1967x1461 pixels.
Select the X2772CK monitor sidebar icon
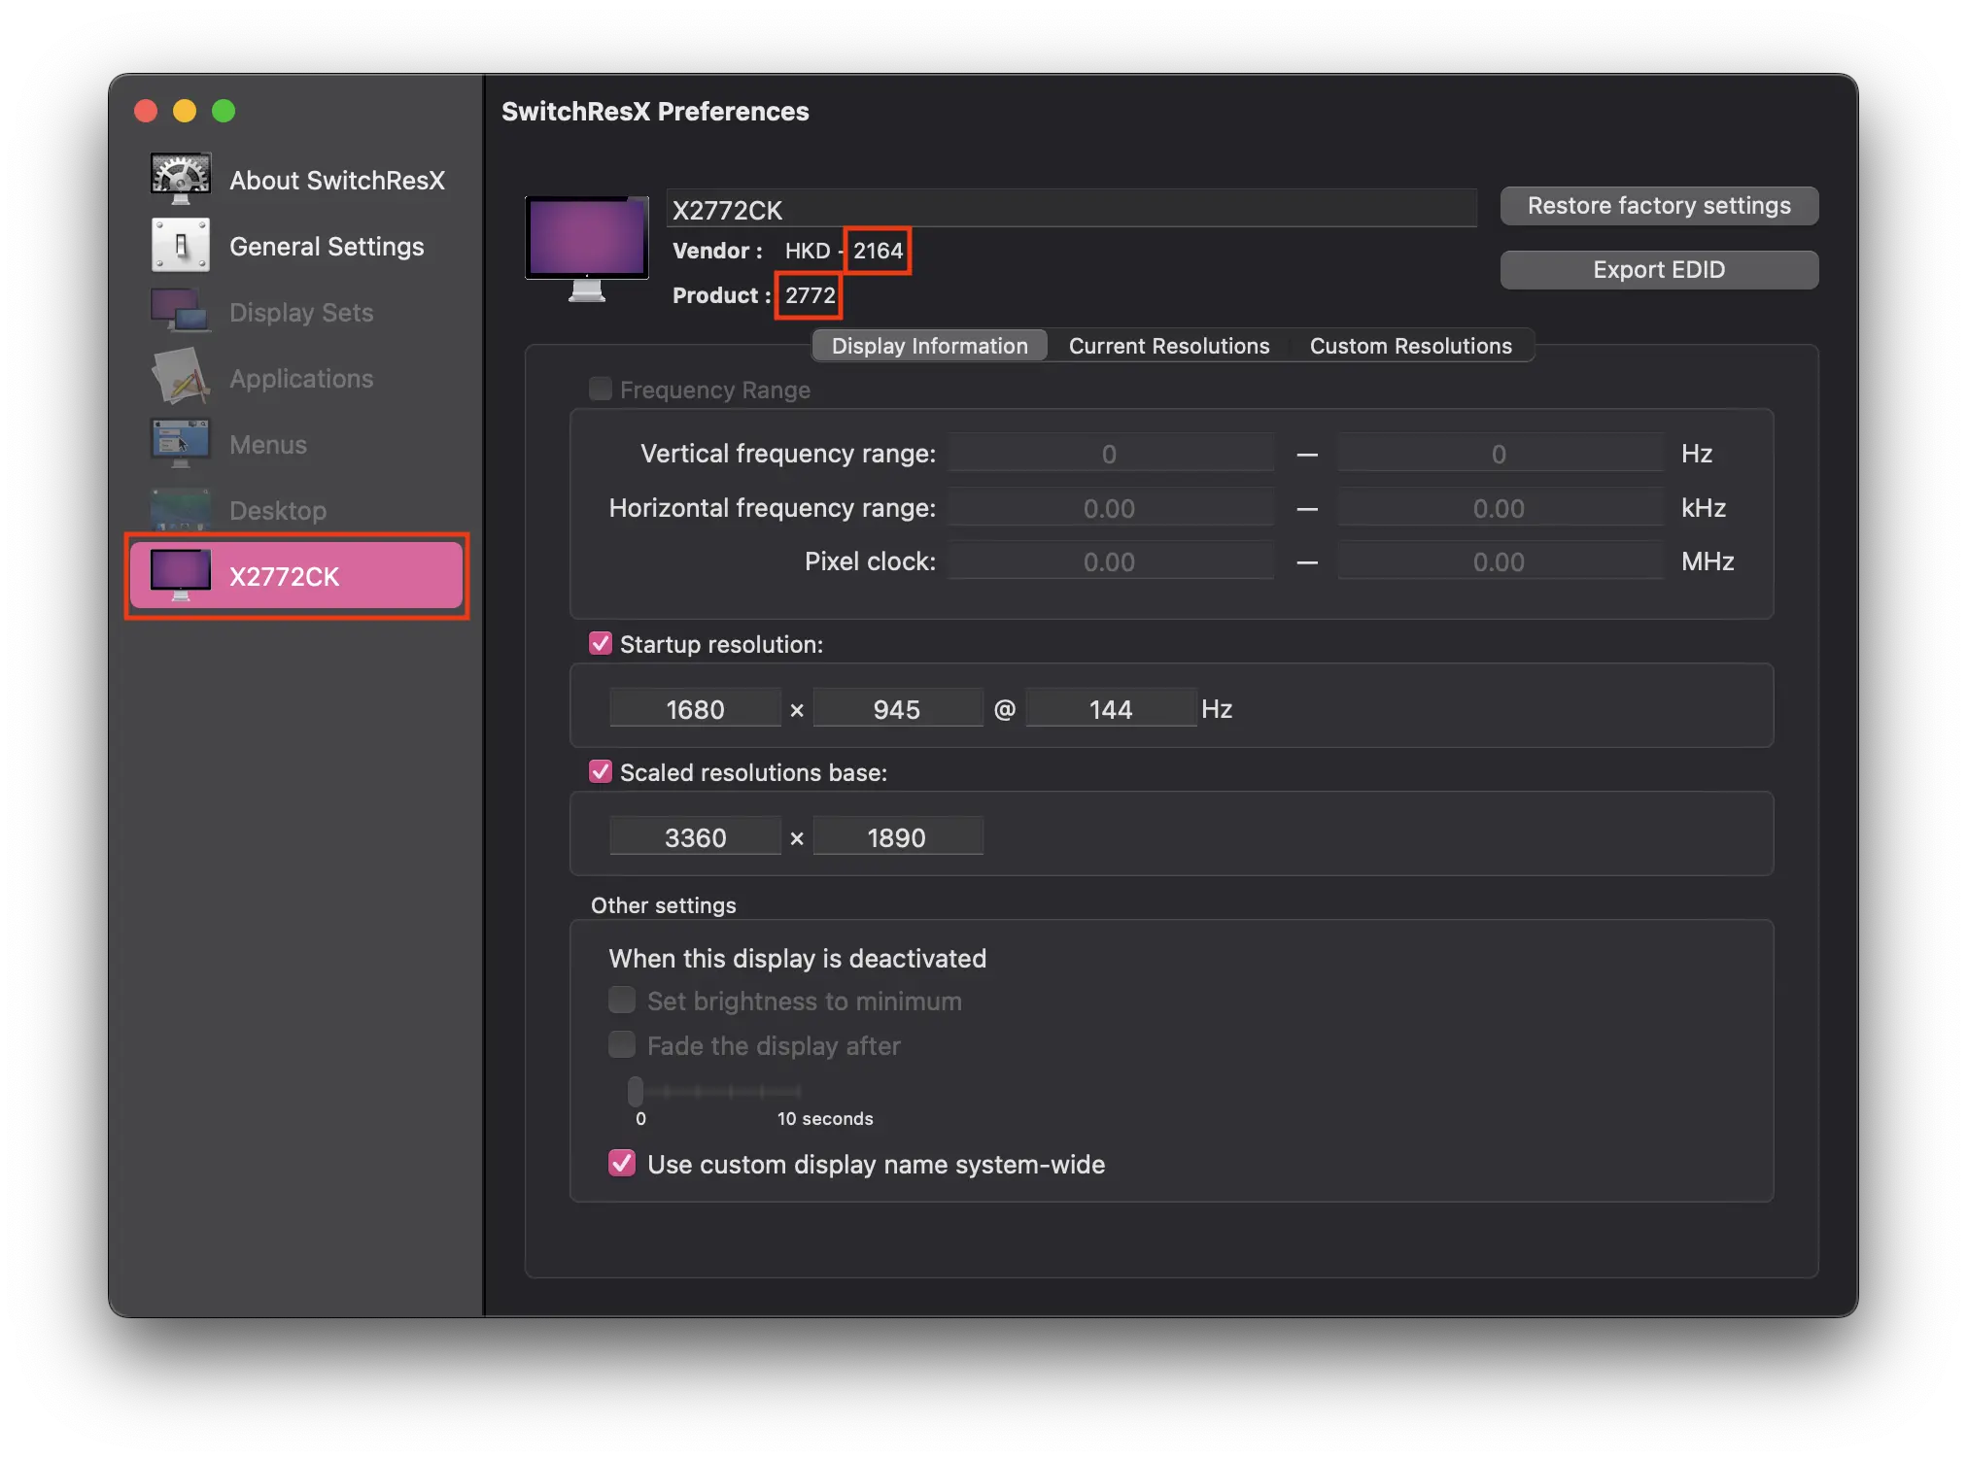click(181, 575)
